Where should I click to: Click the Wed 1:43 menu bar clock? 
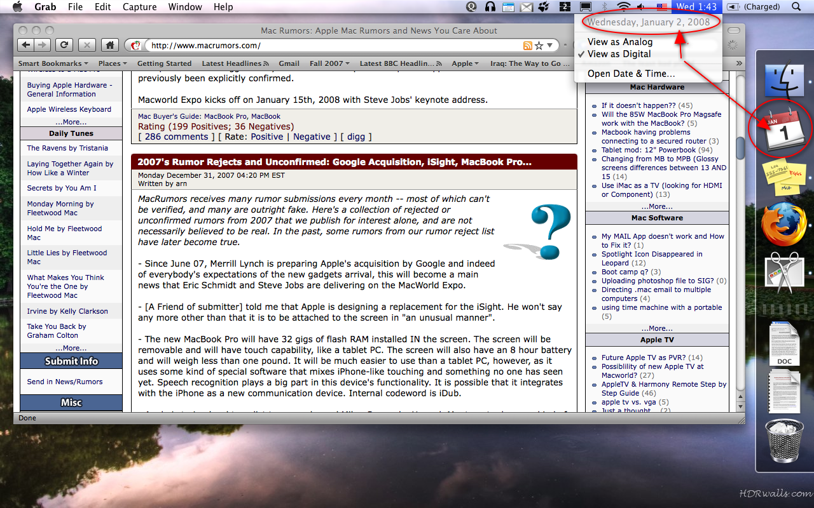click(696, 7)
